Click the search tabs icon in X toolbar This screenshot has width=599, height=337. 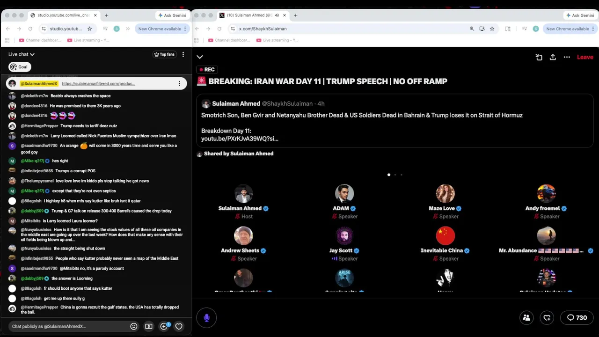click(x=508, y=29)
